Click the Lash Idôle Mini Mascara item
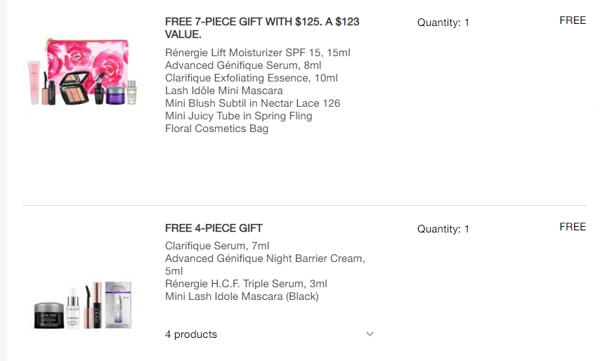 click(224, 91)
